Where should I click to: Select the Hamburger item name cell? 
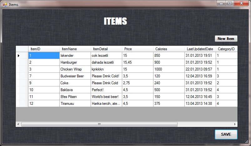pos(75,62)
